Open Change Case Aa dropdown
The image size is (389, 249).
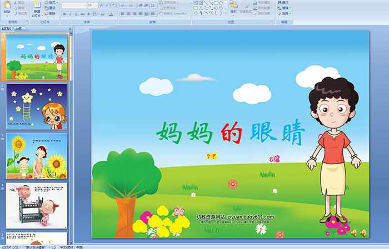click(x=103, y=14)
